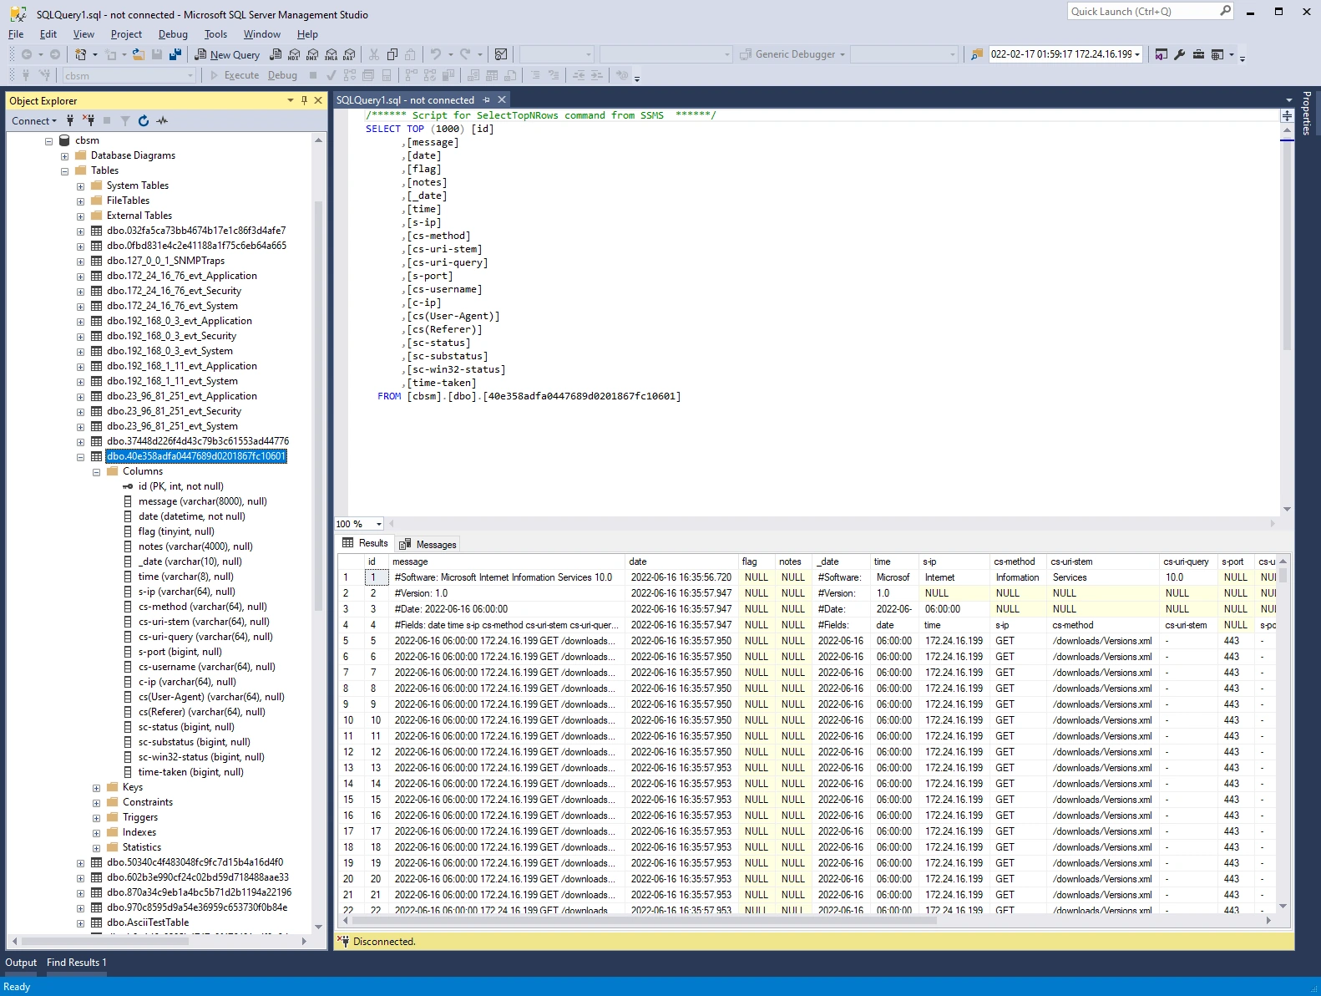This screenshot has height=996, width=1321.
Task: Open the 100 % zoom dropdown
Action: point(378,524)
